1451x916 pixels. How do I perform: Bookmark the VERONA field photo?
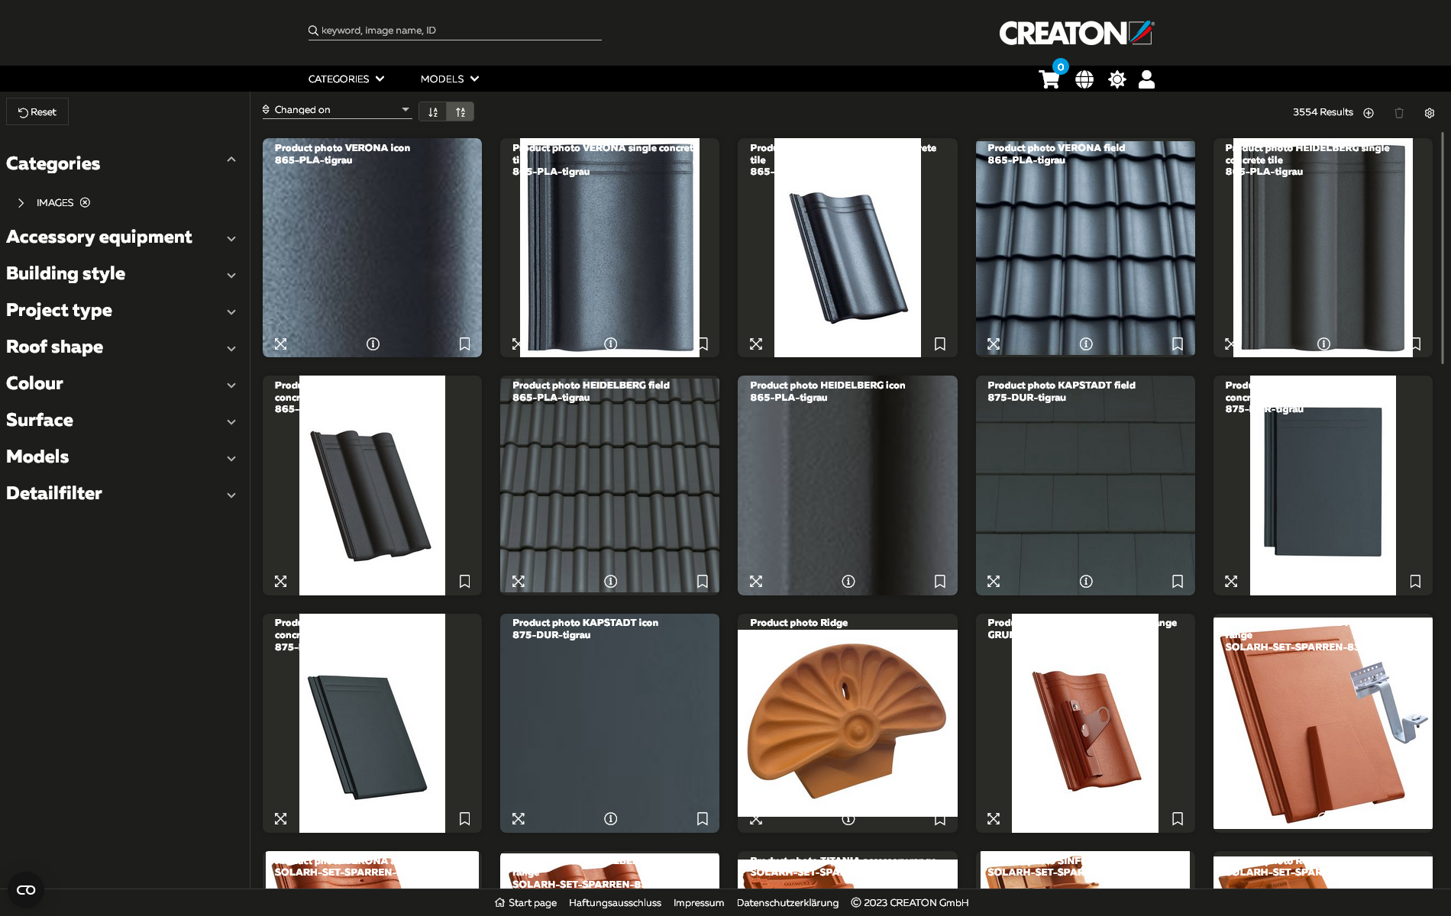point(1178,344)
